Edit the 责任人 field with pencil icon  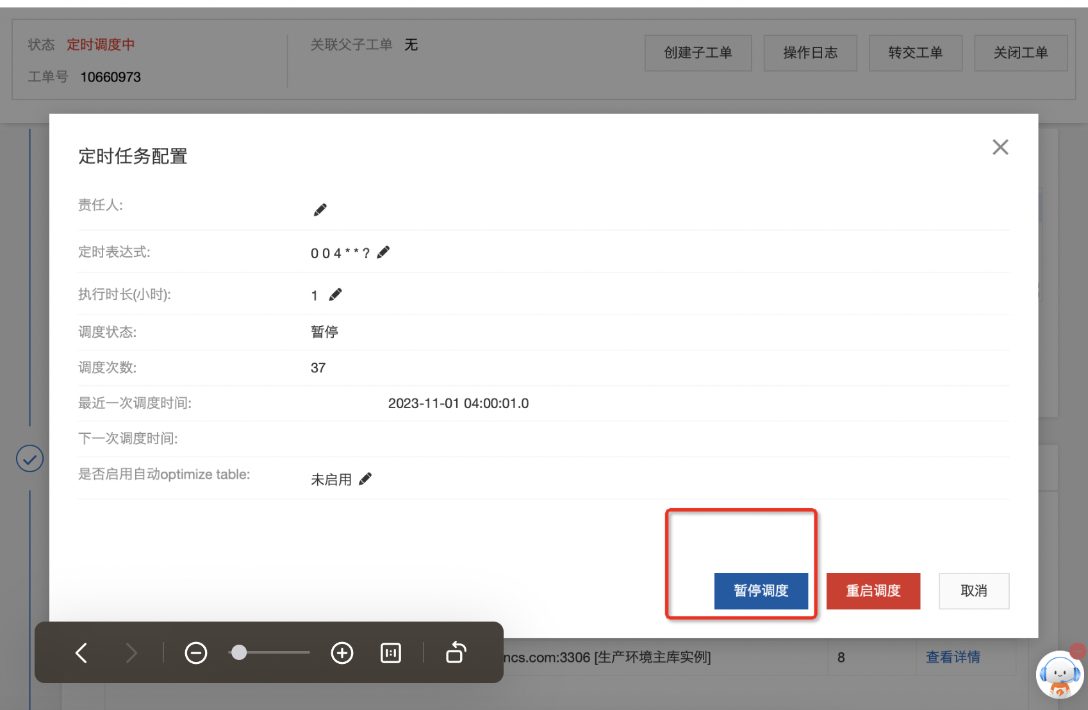click(320, 210)
